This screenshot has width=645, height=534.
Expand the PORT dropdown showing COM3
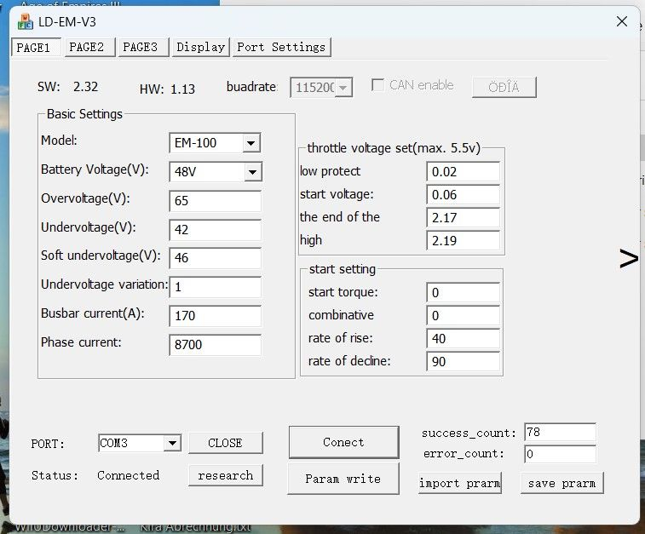[172, 443]
